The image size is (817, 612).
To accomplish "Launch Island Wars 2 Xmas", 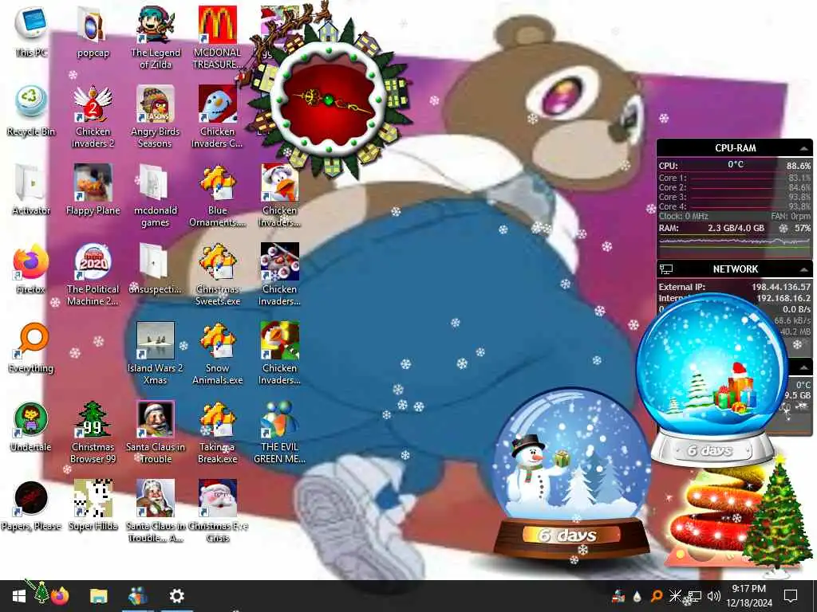I will (156, 353).
